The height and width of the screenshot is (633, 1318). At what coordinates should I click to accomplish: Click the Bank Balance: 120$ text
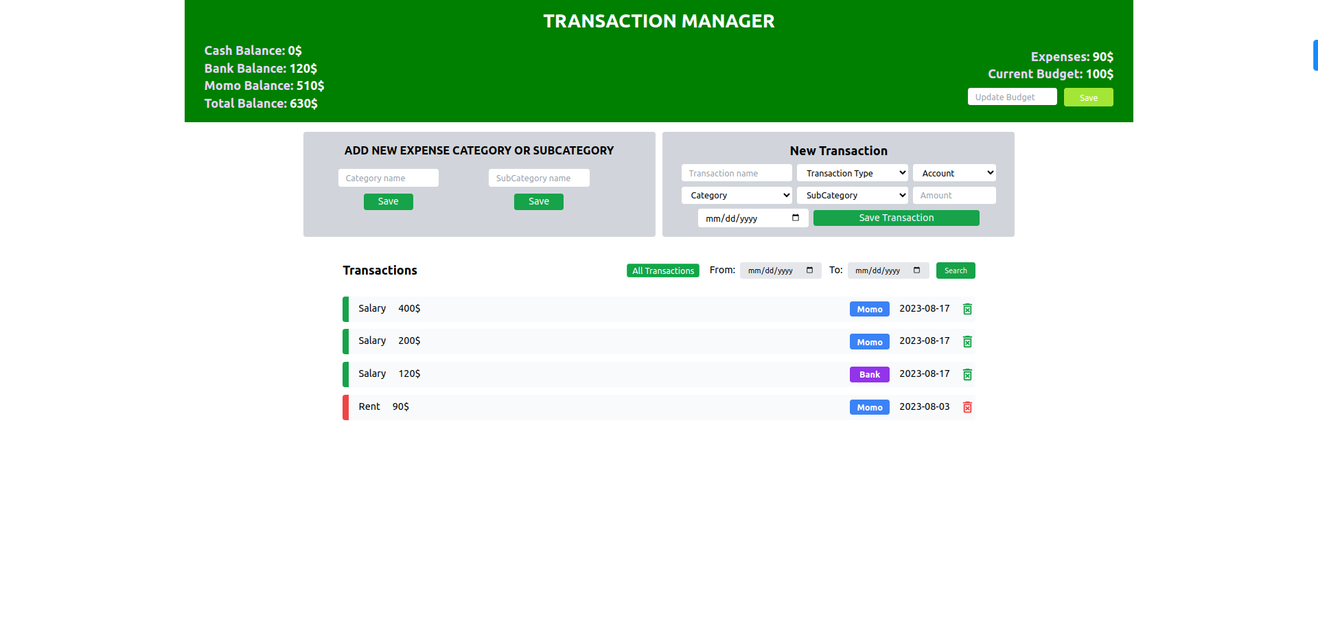(x=261, y=69)
